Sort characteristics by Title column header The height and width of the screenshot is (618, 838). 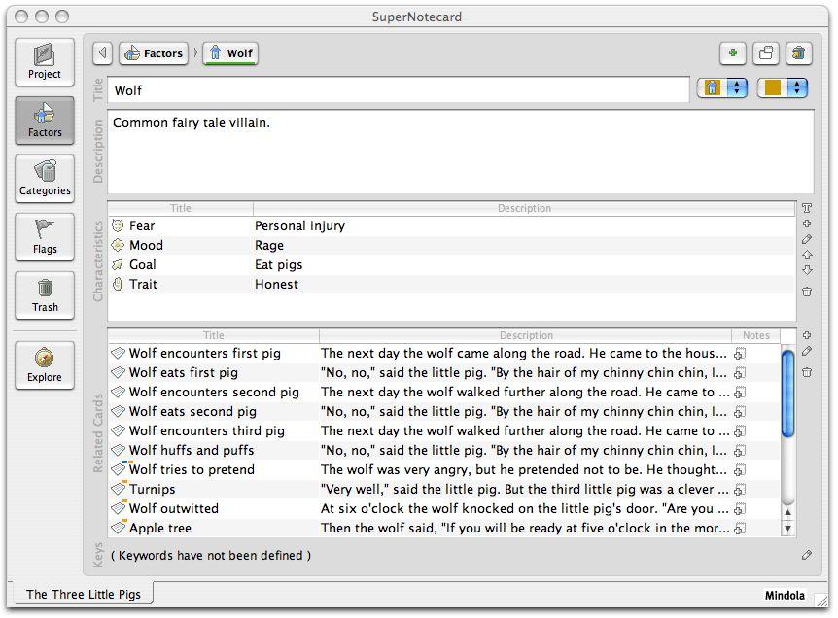click(x=181, y=208)
